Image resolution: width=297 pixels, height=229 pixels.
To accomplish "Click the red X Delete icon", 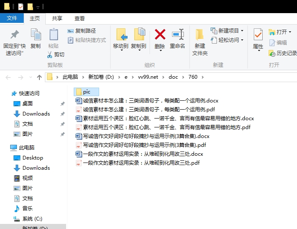I will (160, 34).
